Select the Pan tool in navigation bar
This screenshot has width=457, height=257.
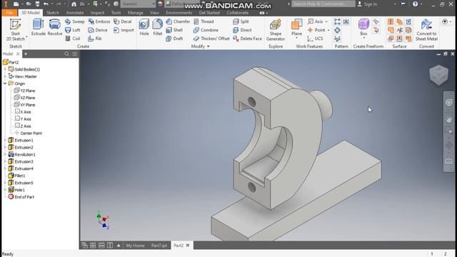[449, 119]
